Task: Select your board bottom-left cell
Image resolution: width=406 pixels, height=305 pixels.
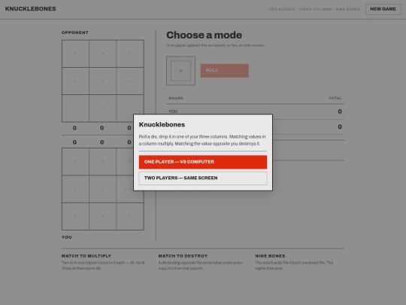Action: [x=75, y=216]
